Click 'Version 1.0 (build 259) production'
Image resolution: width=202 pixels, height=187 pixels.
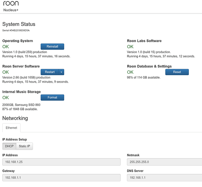coord(25,52)
